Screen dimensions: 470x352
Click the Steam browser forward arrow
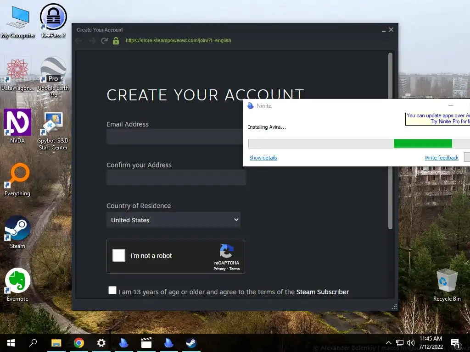[92, 41]
